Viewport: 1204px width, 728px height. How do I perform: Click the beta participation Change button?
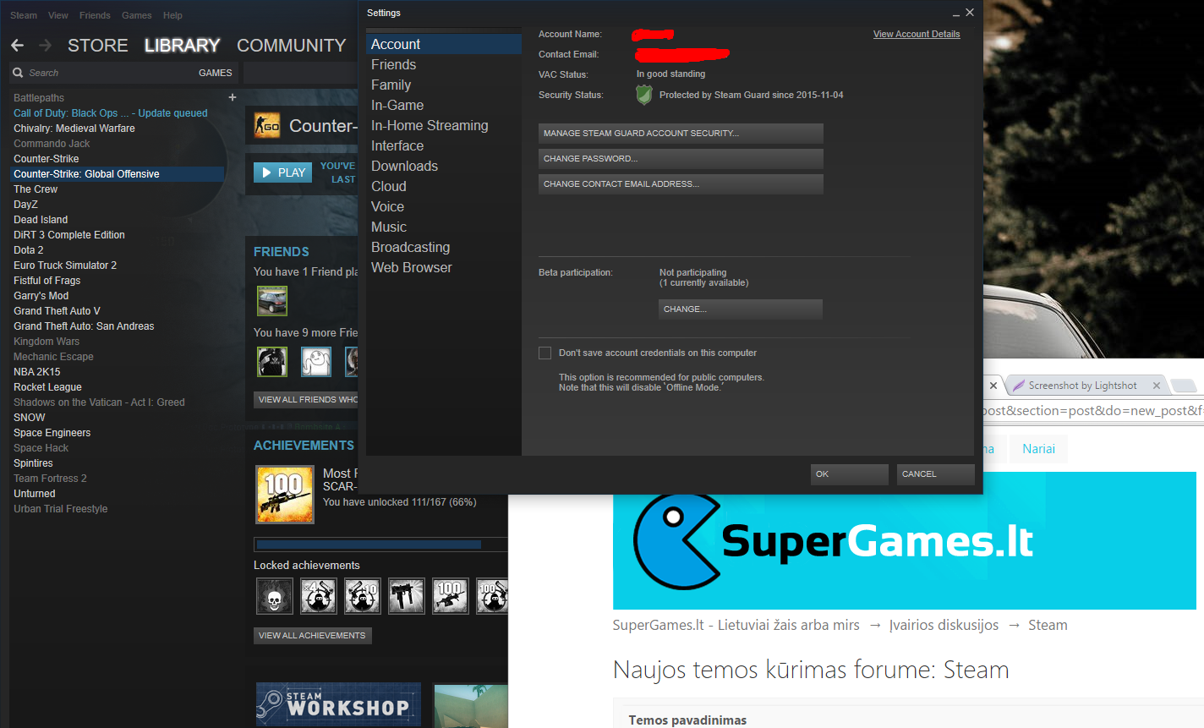pyautogui.click(x=741, y=309)
